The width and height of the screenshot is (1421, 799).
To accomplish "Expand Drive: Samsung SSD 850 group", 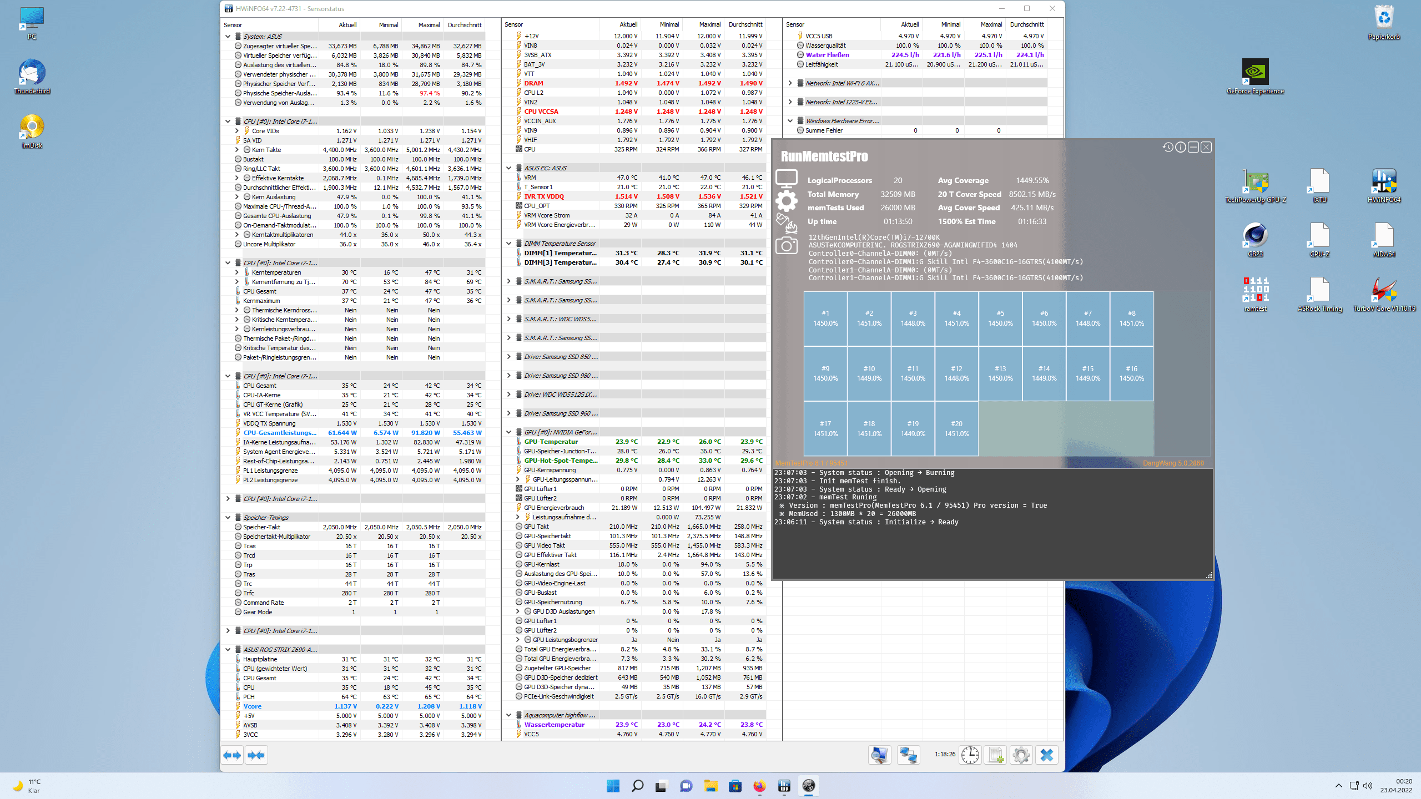I will [508, 357].
